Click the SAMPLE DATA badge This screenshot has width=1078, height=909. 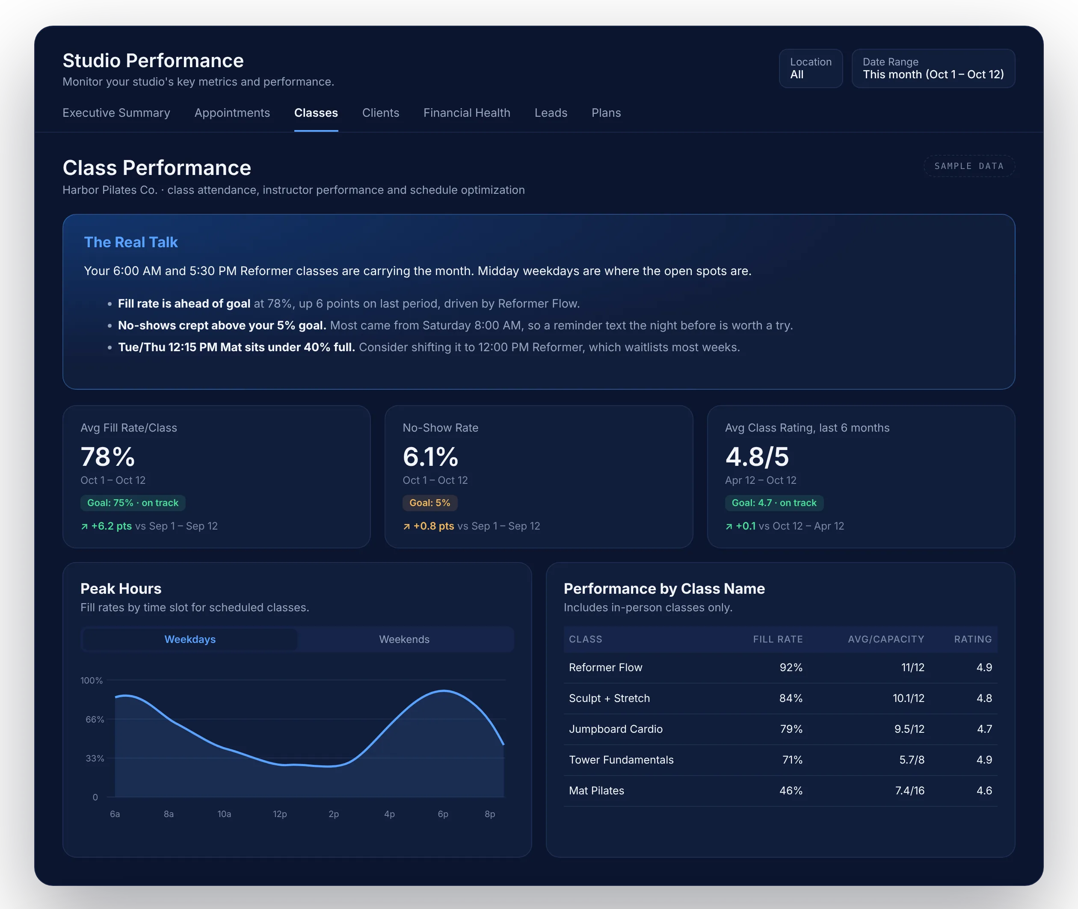click(x=969, y=166)
